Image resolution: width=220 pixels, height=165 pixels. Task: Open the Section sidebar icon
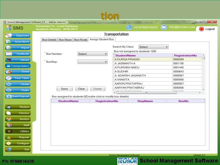[9, 119]
